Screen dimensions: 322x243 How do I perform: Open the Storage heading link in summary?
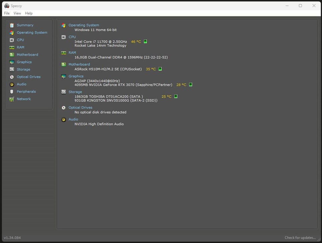click(75, 92)
